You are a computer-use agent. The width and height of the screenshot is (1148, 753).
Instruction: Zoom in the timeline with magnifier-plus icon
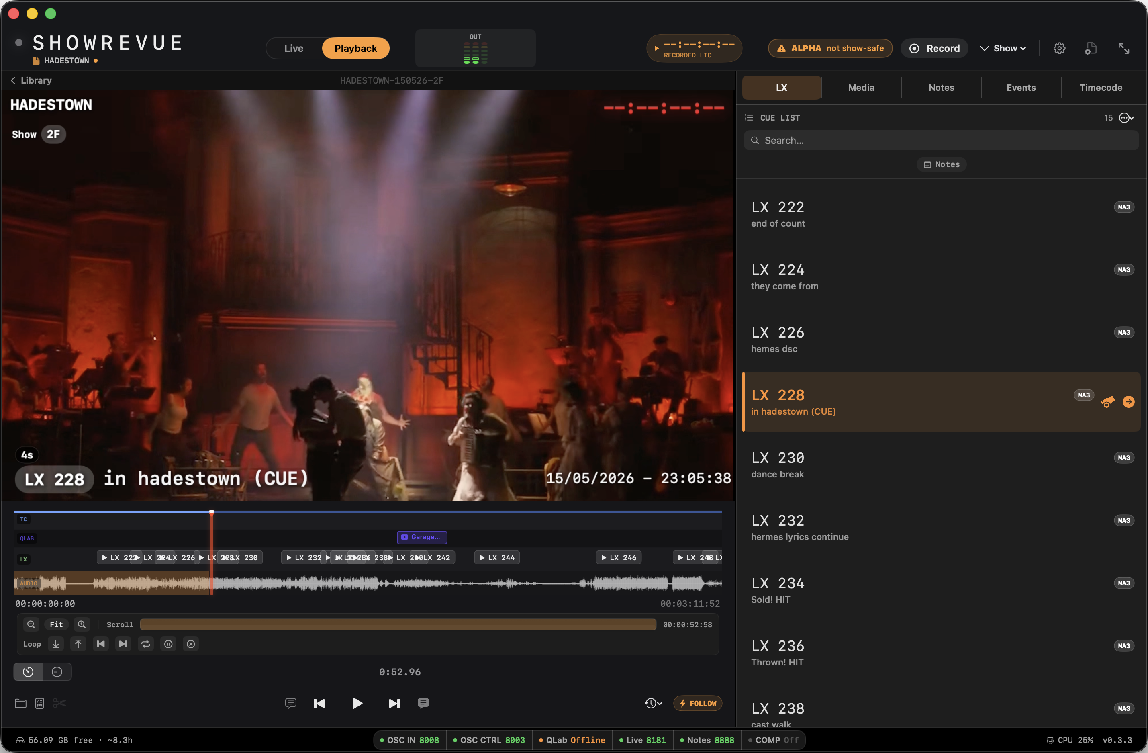[82, 624]
